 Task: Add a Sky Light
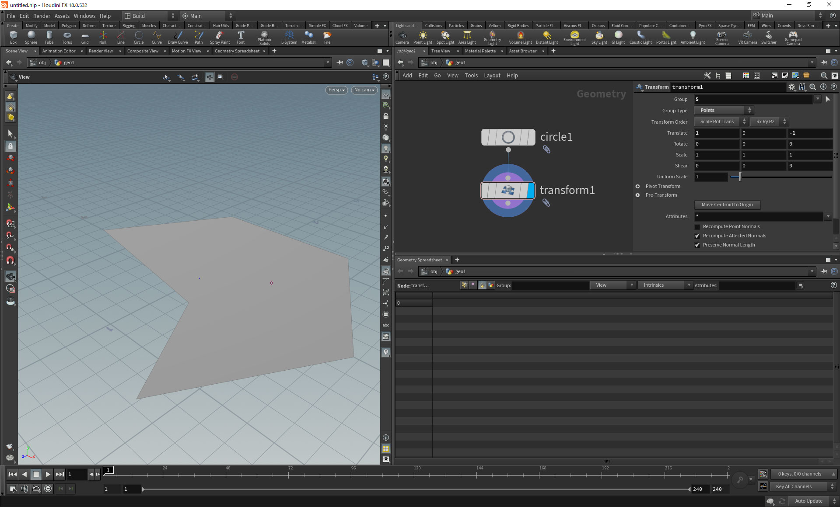click(599, 38)
